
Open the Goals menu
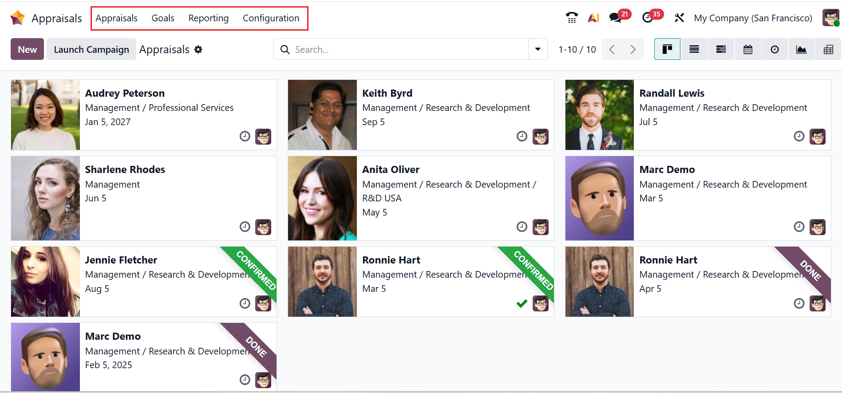163,18
